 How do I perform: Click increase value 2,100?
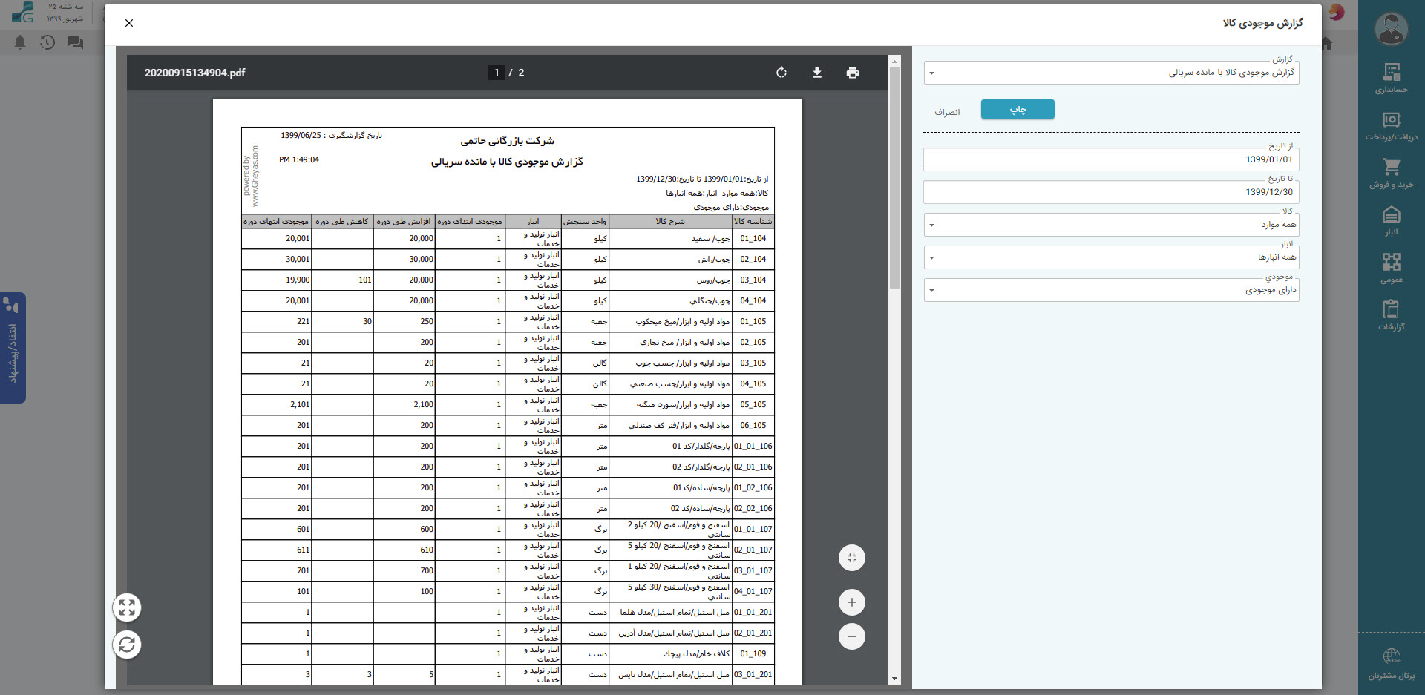click(423, 404)
